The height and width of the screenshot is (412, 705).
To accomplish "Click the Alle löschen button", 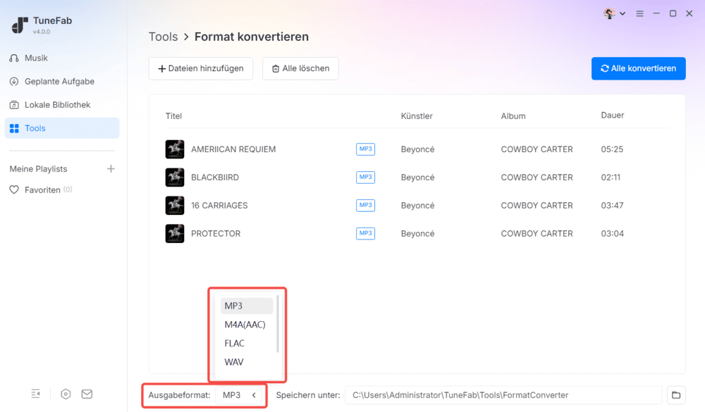I will 300,68.
